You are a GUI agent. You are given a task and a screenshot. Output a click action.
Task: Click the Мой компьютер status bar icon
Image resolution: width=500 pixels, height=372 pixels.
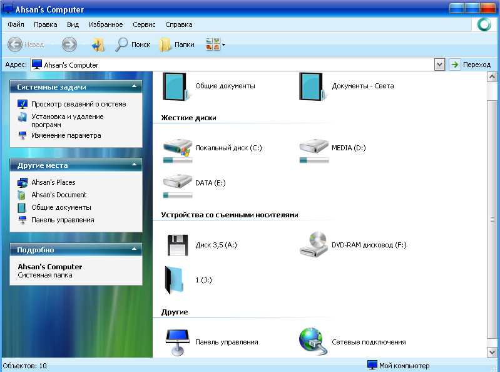click(x=372, y=366)
